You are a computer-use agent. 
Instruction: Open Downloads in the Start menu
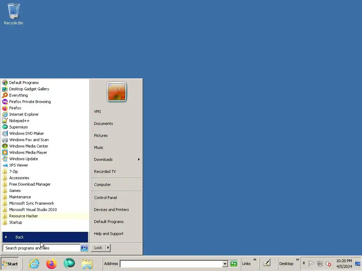[x=117, y=159]
